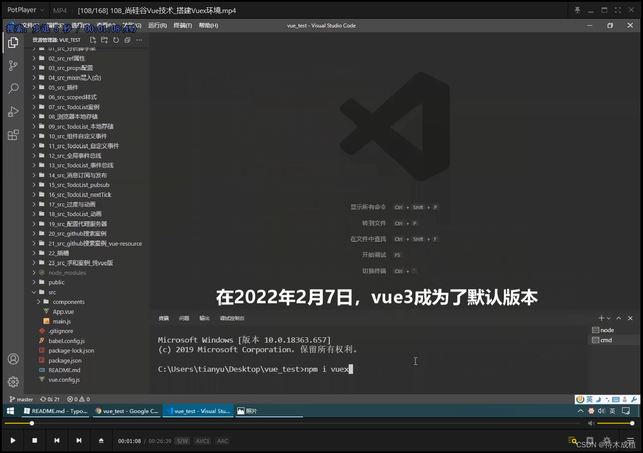The image size is (643, 453).
Task: Maximize the terminal panel with up chevron
Action: click(619, 318)
